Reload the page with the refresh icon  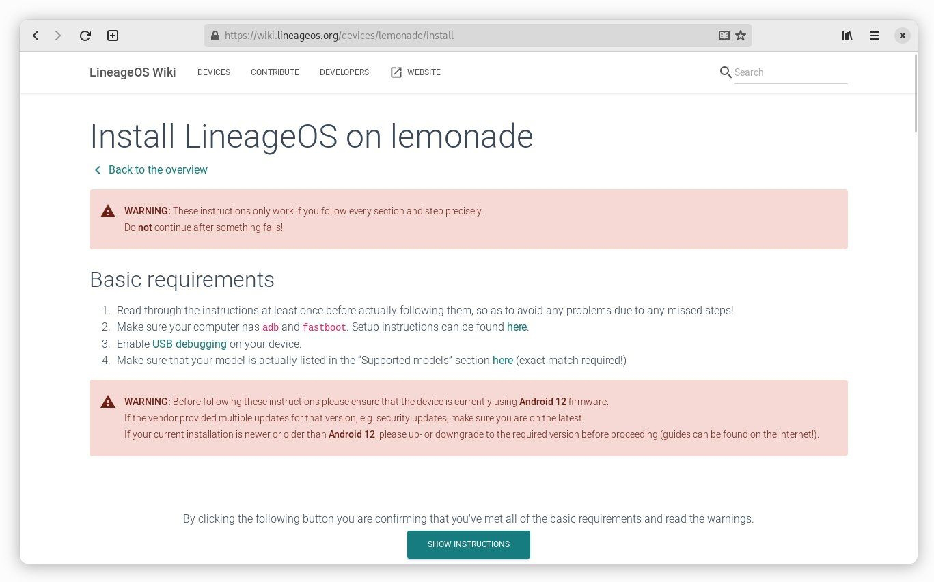85,36
